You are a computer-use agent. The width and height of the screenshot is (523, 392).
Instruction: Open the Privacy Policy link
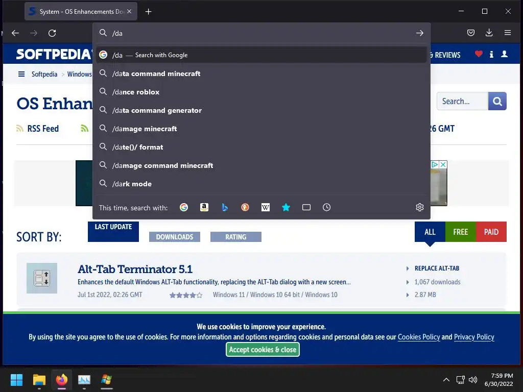pyautogui.click(x=474, y=337)
